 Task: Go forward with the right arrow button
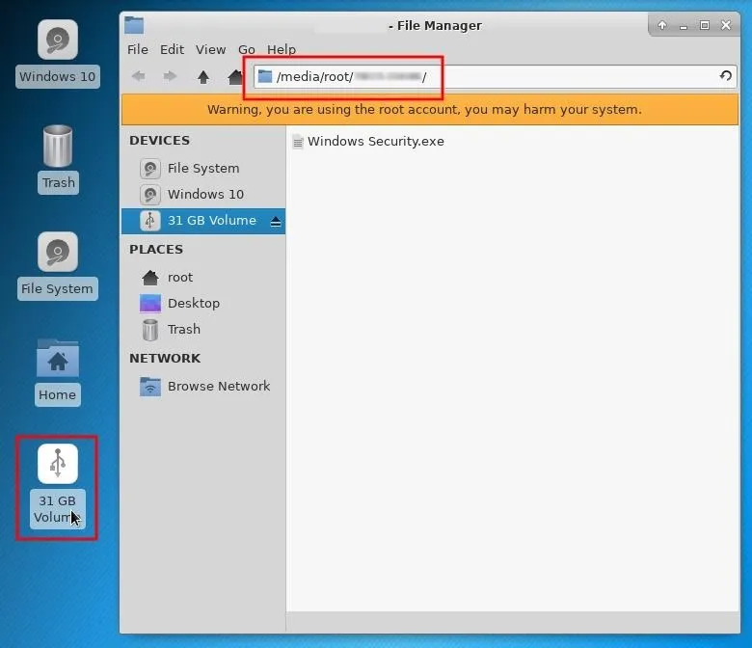click(x=170, y=76)
